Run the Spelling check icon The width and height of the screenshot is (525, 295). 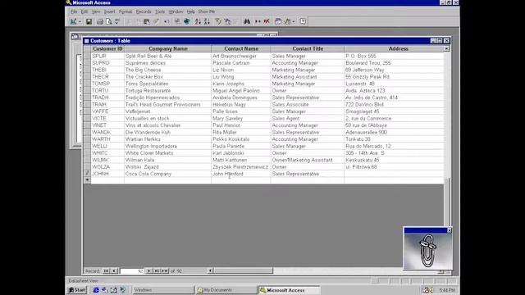coord(117,21)
